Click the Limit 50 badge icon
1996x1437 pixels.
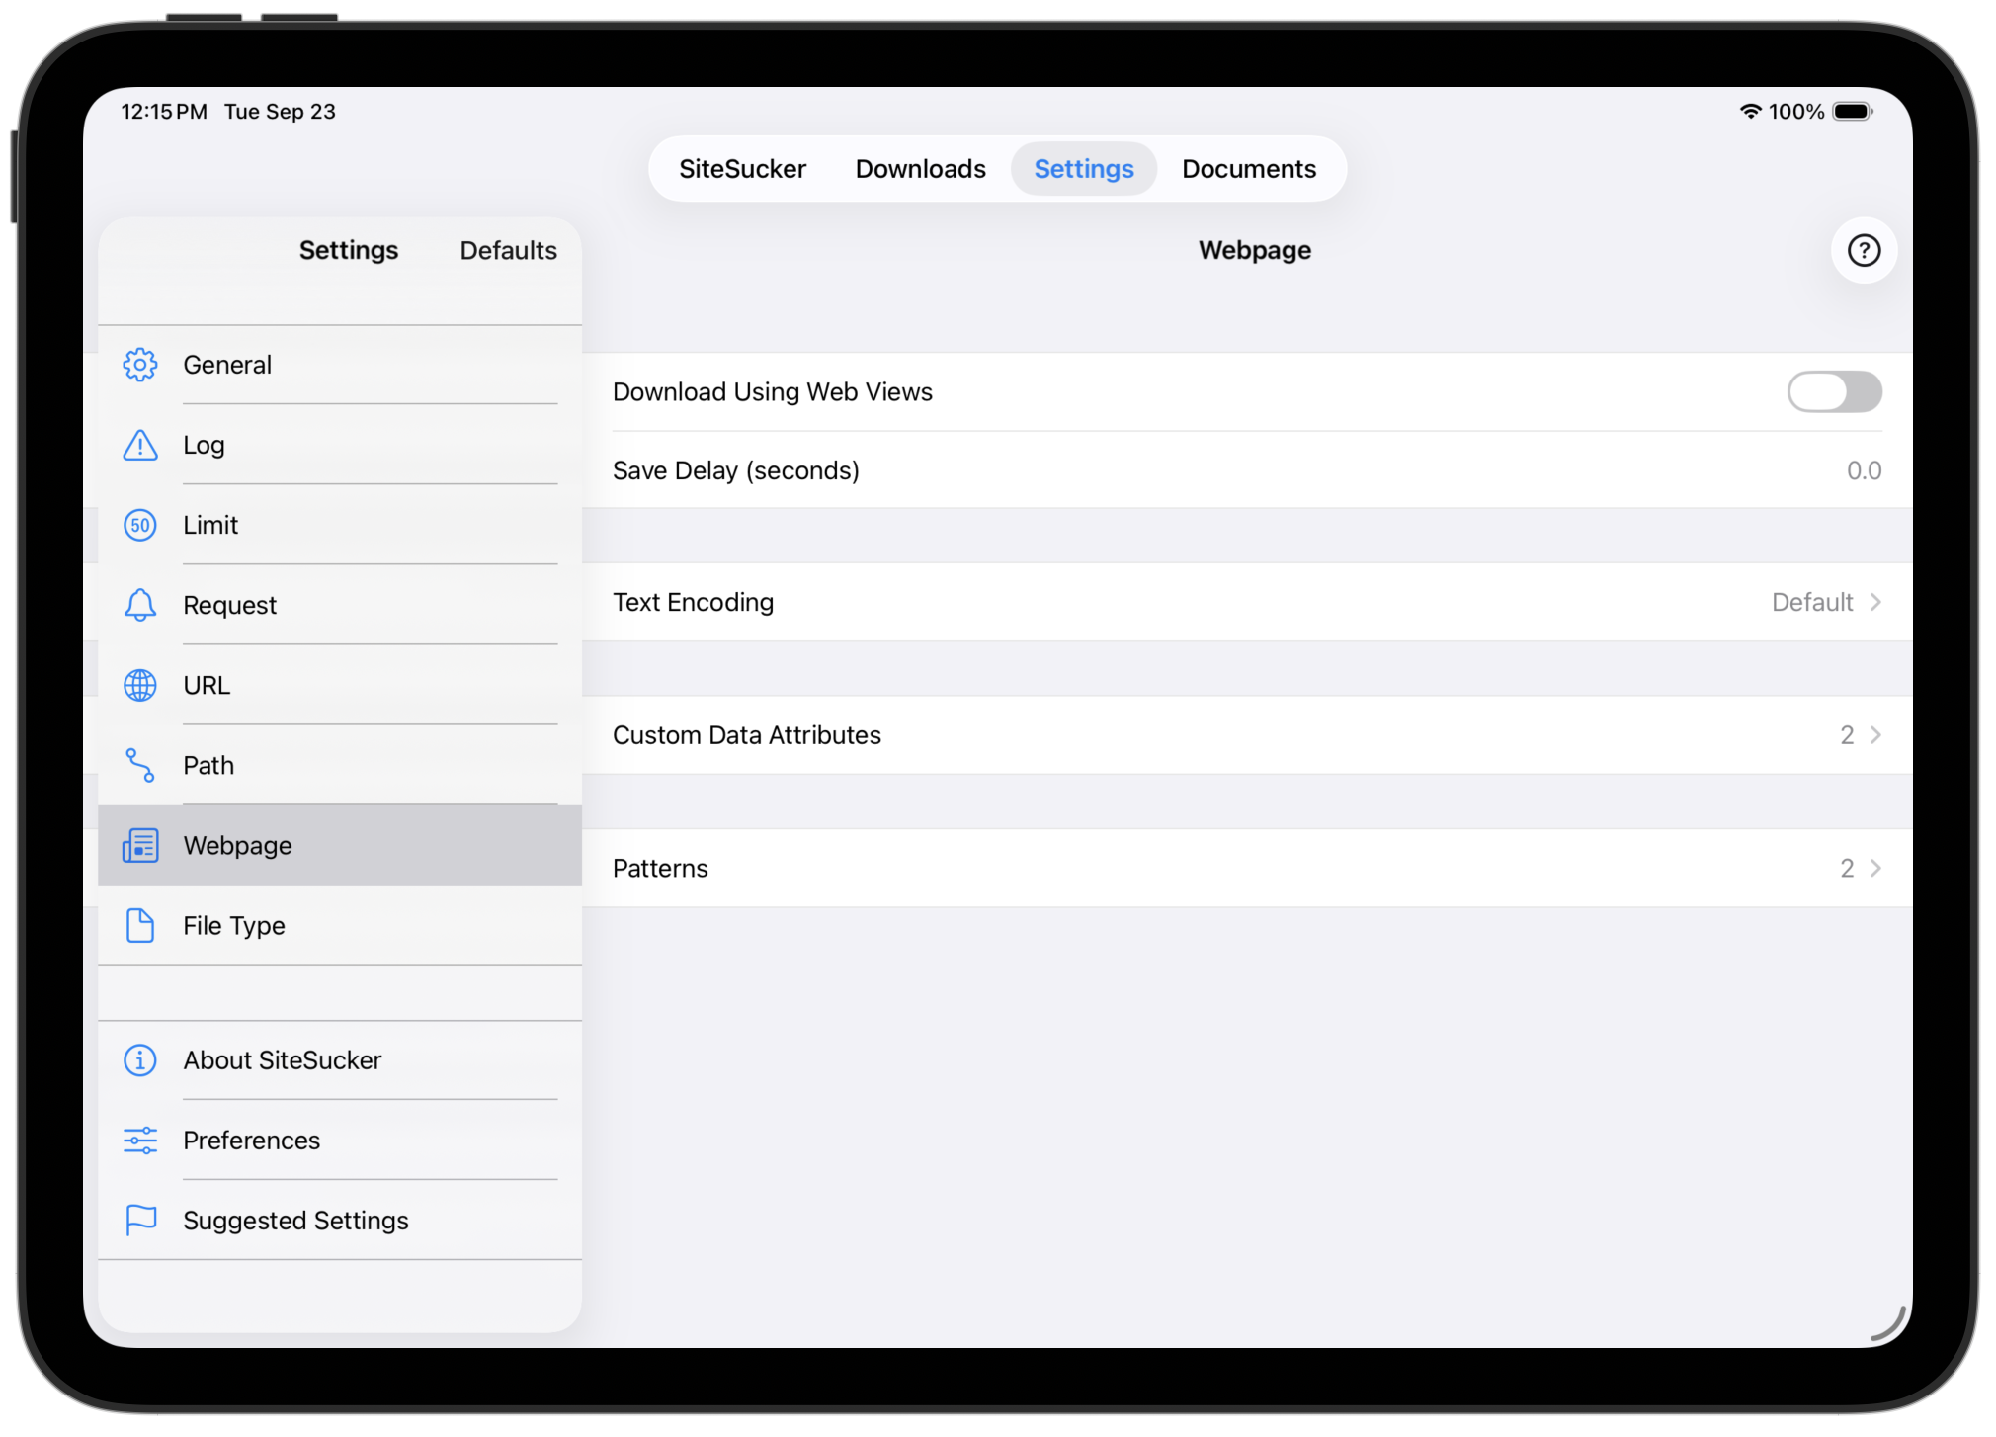pos(140,525)
